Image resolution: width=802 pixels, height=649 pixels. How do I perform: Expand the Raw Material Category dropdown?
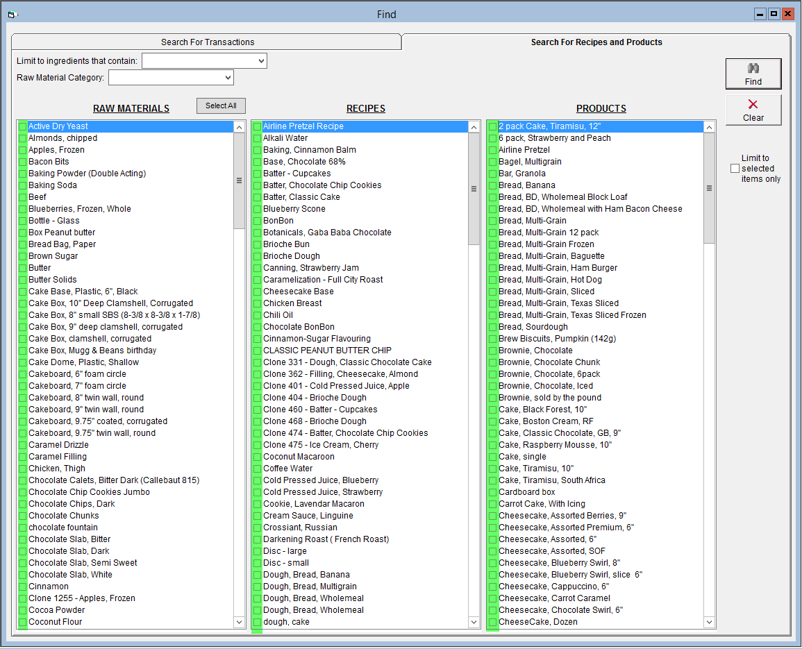pyautogui.click(x=228, y=78)
